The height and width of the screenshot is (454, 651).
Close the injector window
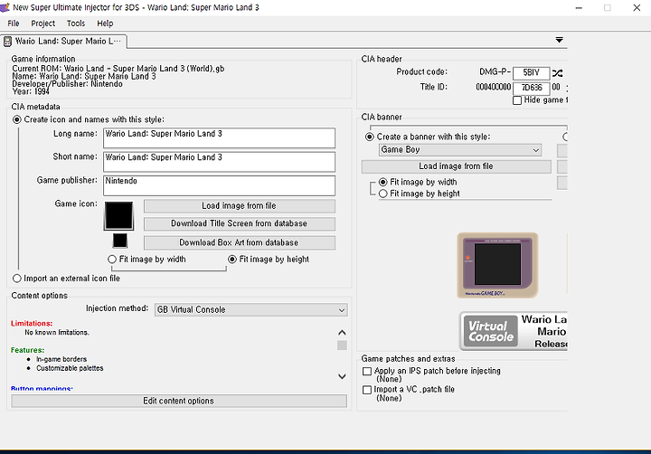point(637,8)
